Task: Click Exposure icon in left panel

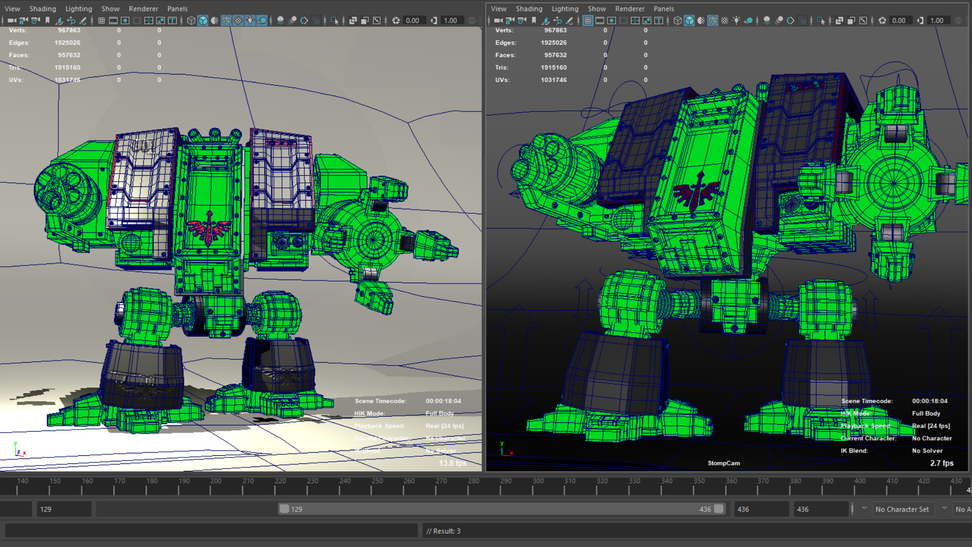Action: [x=396, y=20]
